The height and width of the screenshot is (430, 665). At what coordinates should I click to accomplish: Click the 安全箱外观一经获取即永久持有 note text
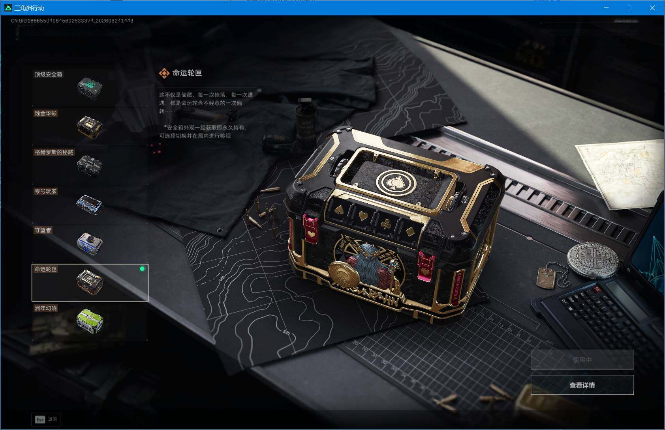pyautogui.click(x=203, y=132)
